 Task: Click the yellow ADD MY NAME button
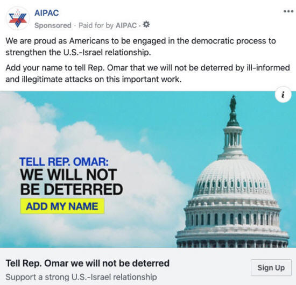pos(62,206)
